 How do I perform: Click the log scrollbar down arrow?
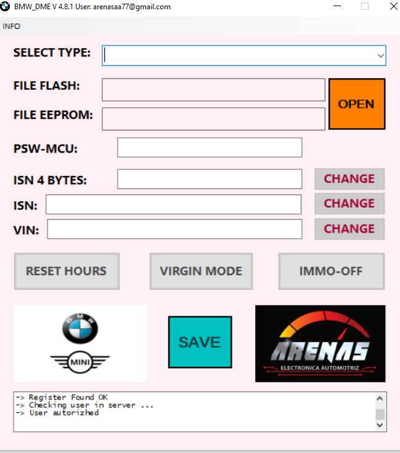pos(380,425)
